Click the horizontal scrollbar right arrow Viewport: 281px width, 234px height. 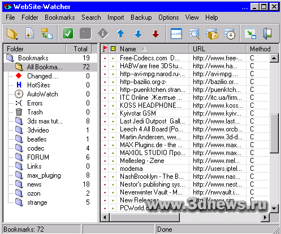coord(265,218)
